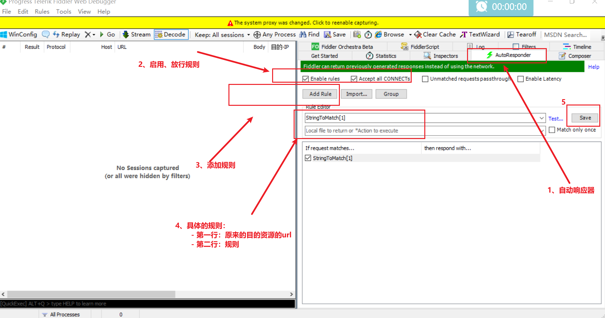Enable Unmatched requests passthrough
605x318 pixels.
[x=425, y=79]
